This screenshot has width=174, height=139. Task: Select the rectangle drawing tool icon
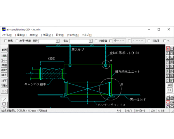4,104
